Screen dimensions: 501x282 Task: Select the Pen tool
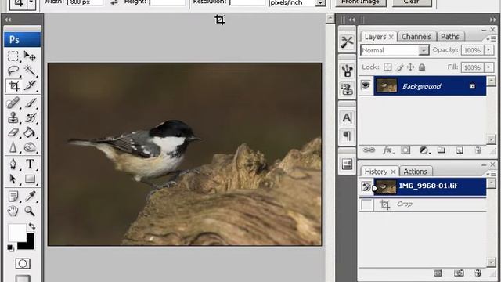[13, 164]
